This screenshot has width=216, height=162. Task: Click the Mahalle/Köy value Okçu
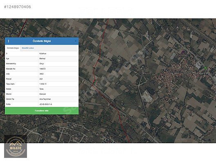click(41, 64)
